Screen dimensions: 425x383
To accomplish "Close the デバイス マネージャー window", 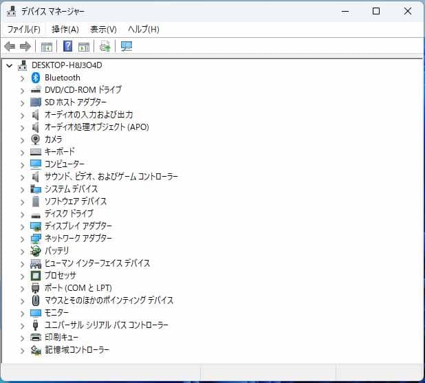I will click(407, 12).
